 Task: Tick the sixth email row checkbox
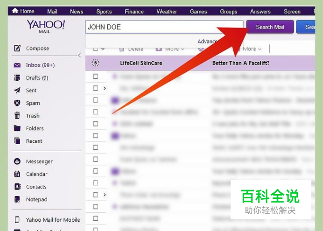click(95, 135)
